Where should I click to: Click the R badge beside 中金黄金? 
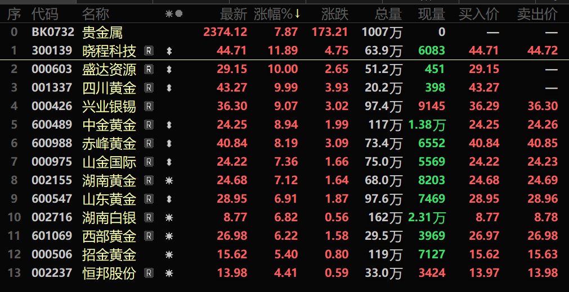click(x=149, y=125)
